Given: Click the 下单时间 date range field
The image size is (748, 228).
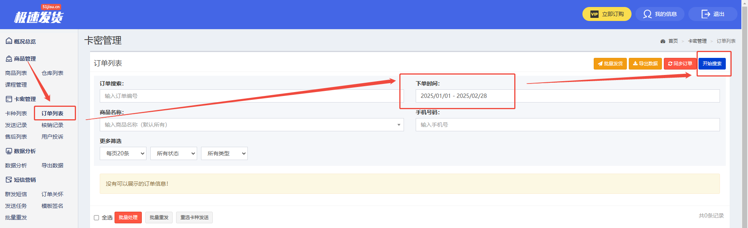Looking at the screenshot, I should (x=568, y=96).
